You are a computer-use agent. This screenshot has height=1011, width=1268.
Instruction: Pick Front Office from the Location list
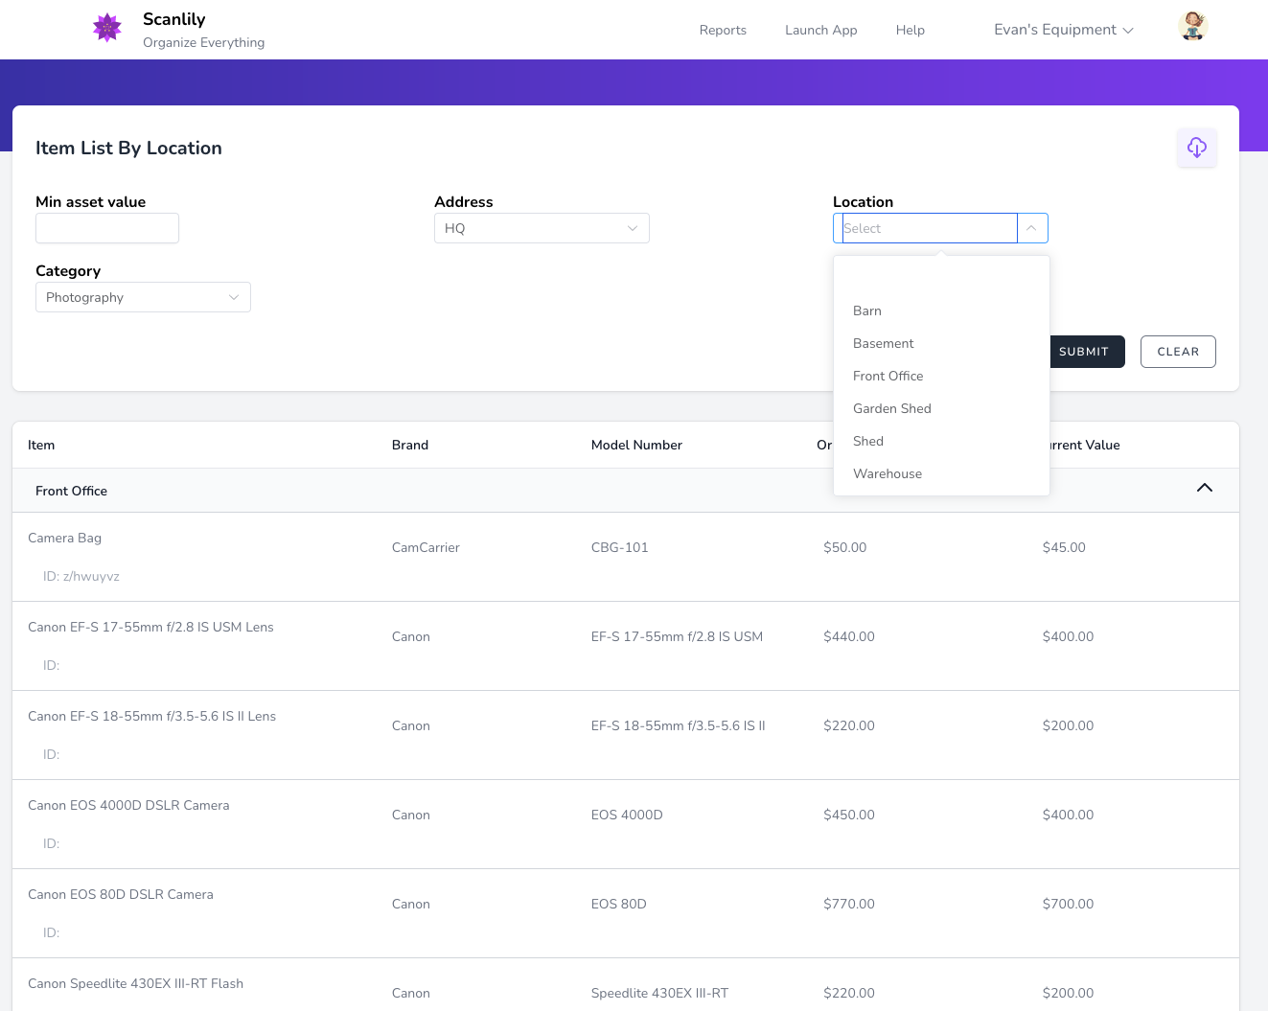[x=888, y=376]
